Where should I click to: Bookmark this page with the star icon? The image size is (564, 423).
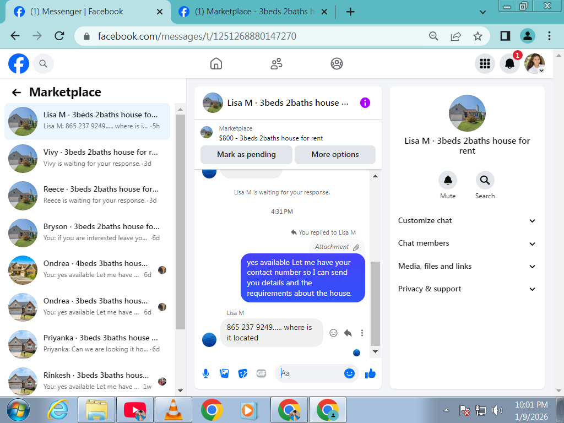point(478,36)
